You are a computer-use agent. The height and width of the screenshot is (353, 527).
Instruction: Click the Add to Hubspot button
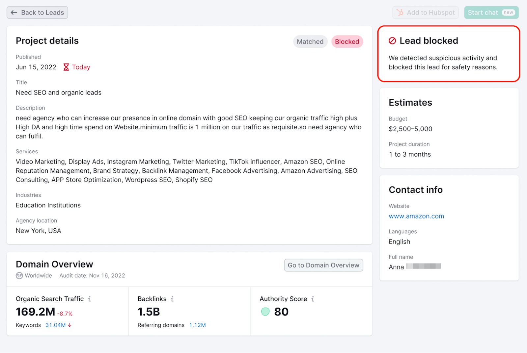pos(426,13)
